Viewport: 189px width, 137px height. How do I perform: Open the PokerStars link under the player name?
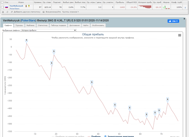point(14,9)
